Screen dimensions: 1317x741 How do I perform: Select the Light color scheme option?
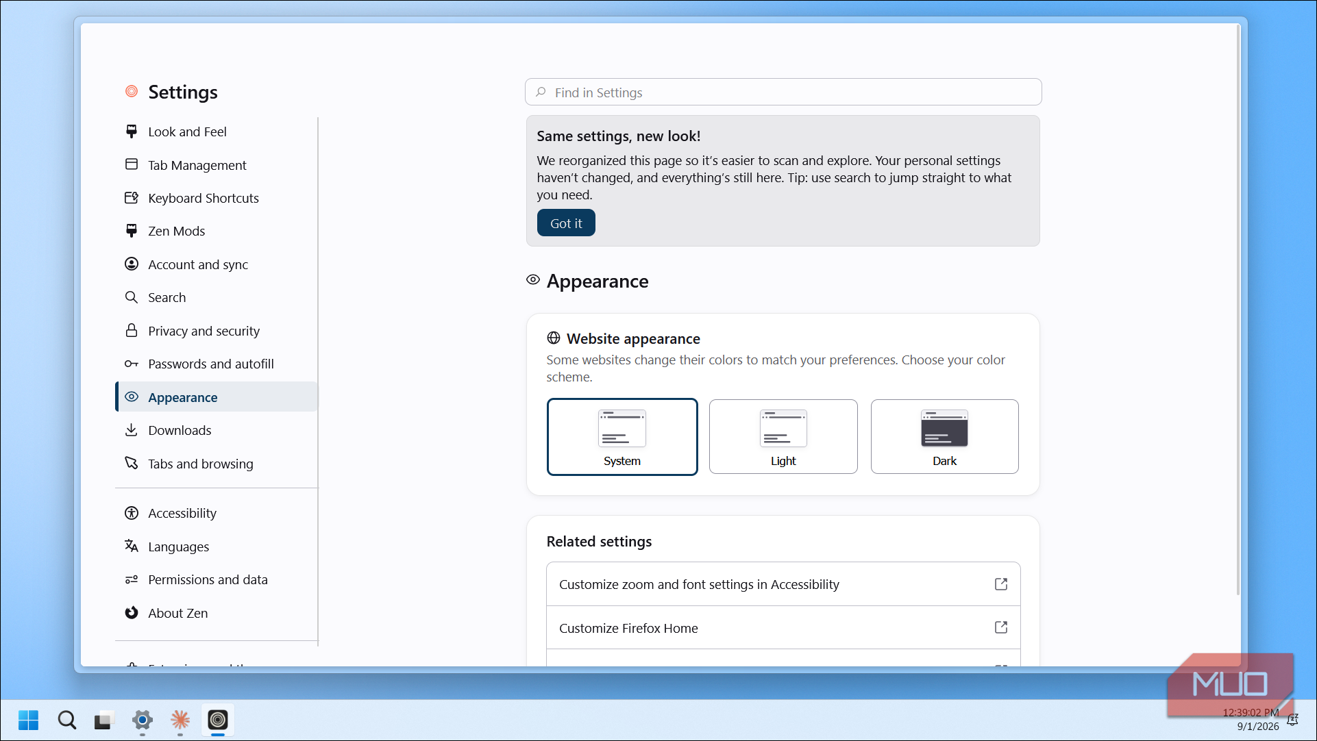783,437
